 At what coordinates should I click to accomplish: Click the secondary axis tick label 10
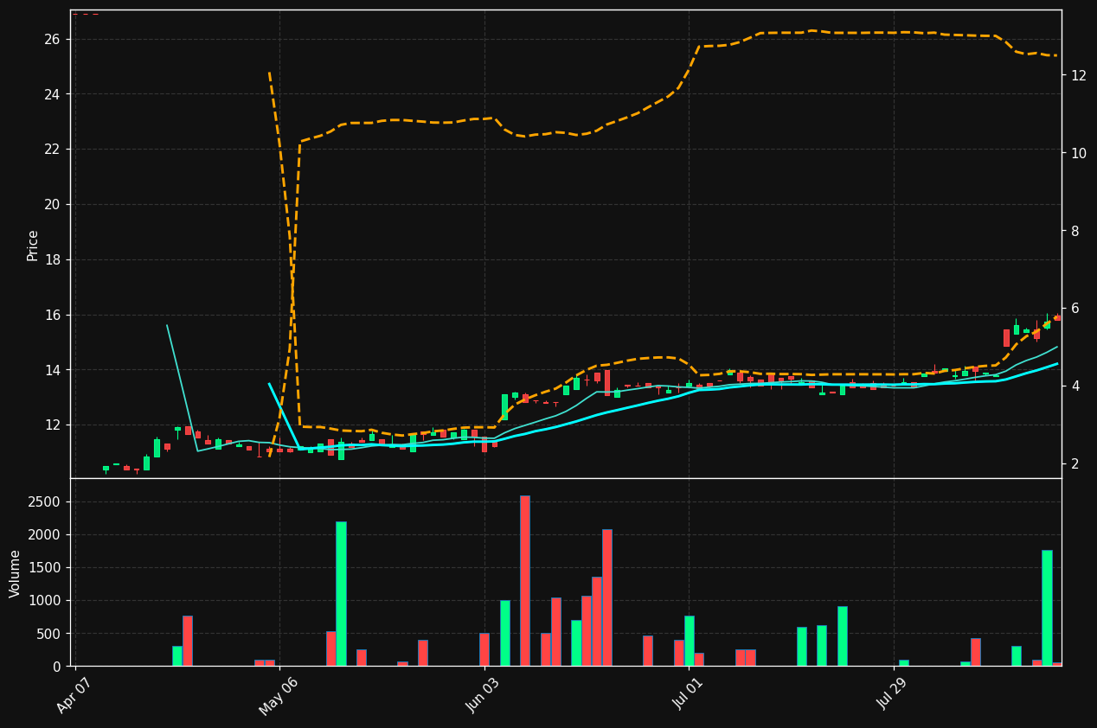tap(1079, 153)
